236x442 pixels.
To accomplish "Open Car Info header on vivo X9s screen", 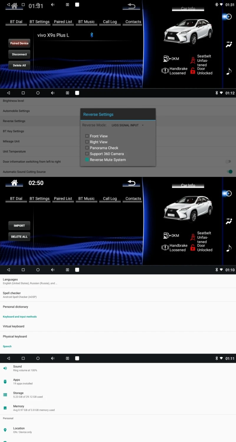I will [188, 9].
